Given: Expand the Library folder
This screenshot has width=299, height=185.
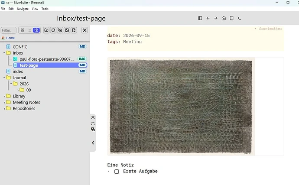Looking at the screenshot, I should coord(4,96).
